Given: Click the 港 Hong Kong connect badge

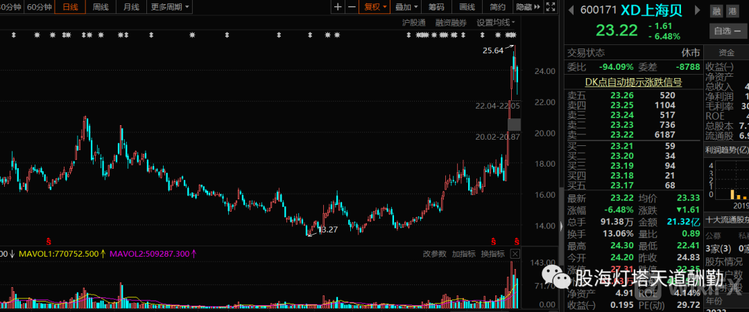Looking at the screenshot, I should pyautogui.click(x=732, y=11).
